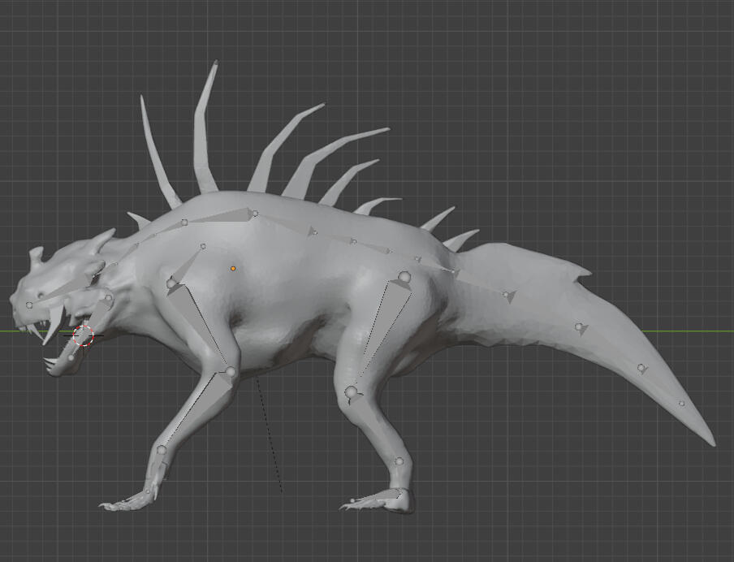734x562 pixels.
Task: Select the front upper leg bone
Action: click(198, 325)
